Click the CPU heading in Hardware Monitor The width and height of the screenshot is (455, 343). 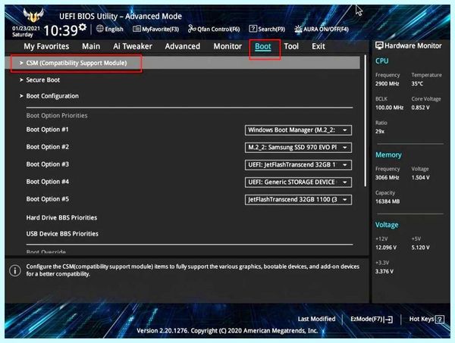(381, 61)
